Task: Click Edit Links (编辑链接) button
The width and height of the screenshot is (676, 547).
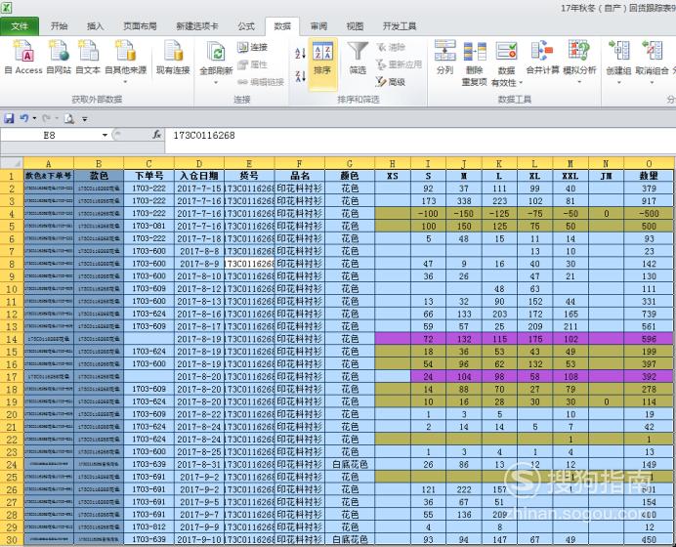Action: (261, 82)
